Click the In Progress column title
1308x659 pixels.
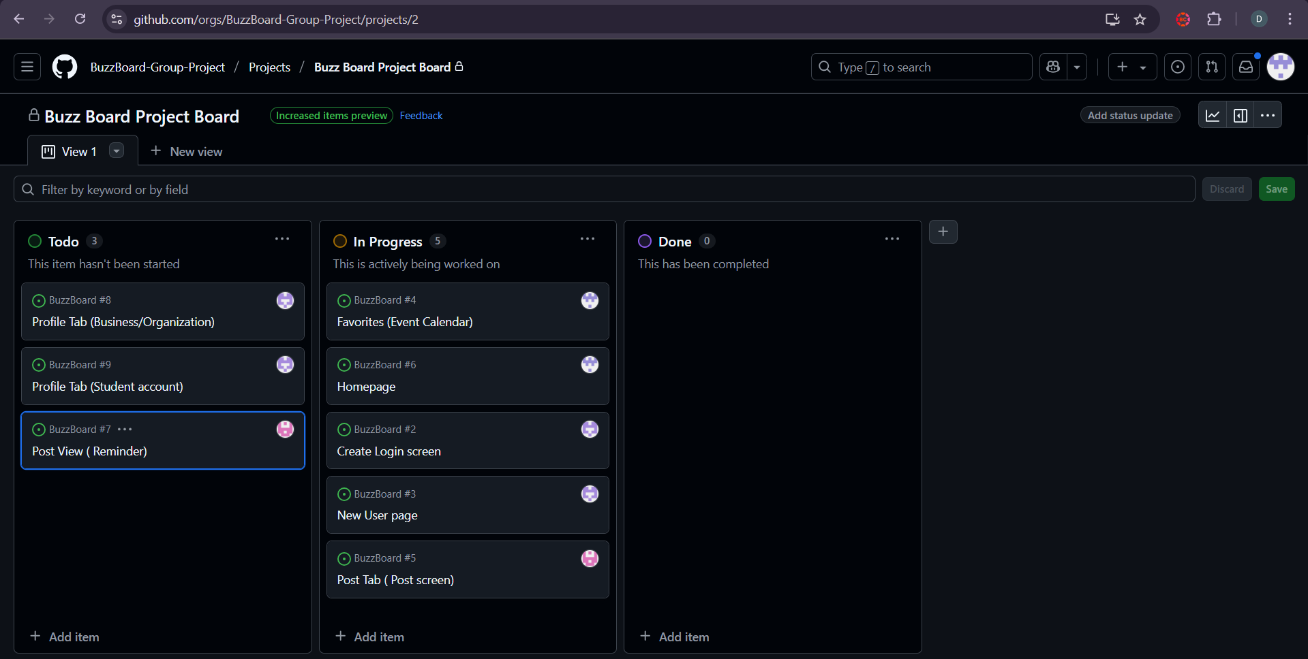click(388, 242)
